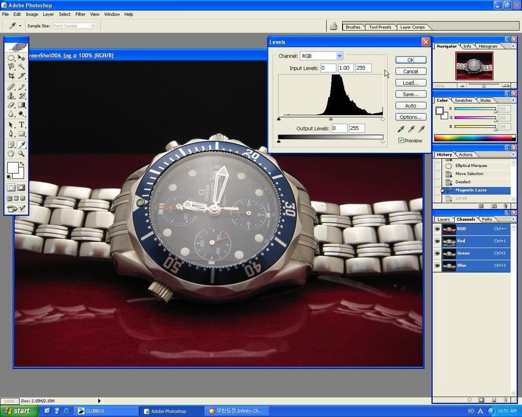This screenshot has width=522, height=417.
Task: Reset default foreground and background colors
Action: [x=9, y=177]
